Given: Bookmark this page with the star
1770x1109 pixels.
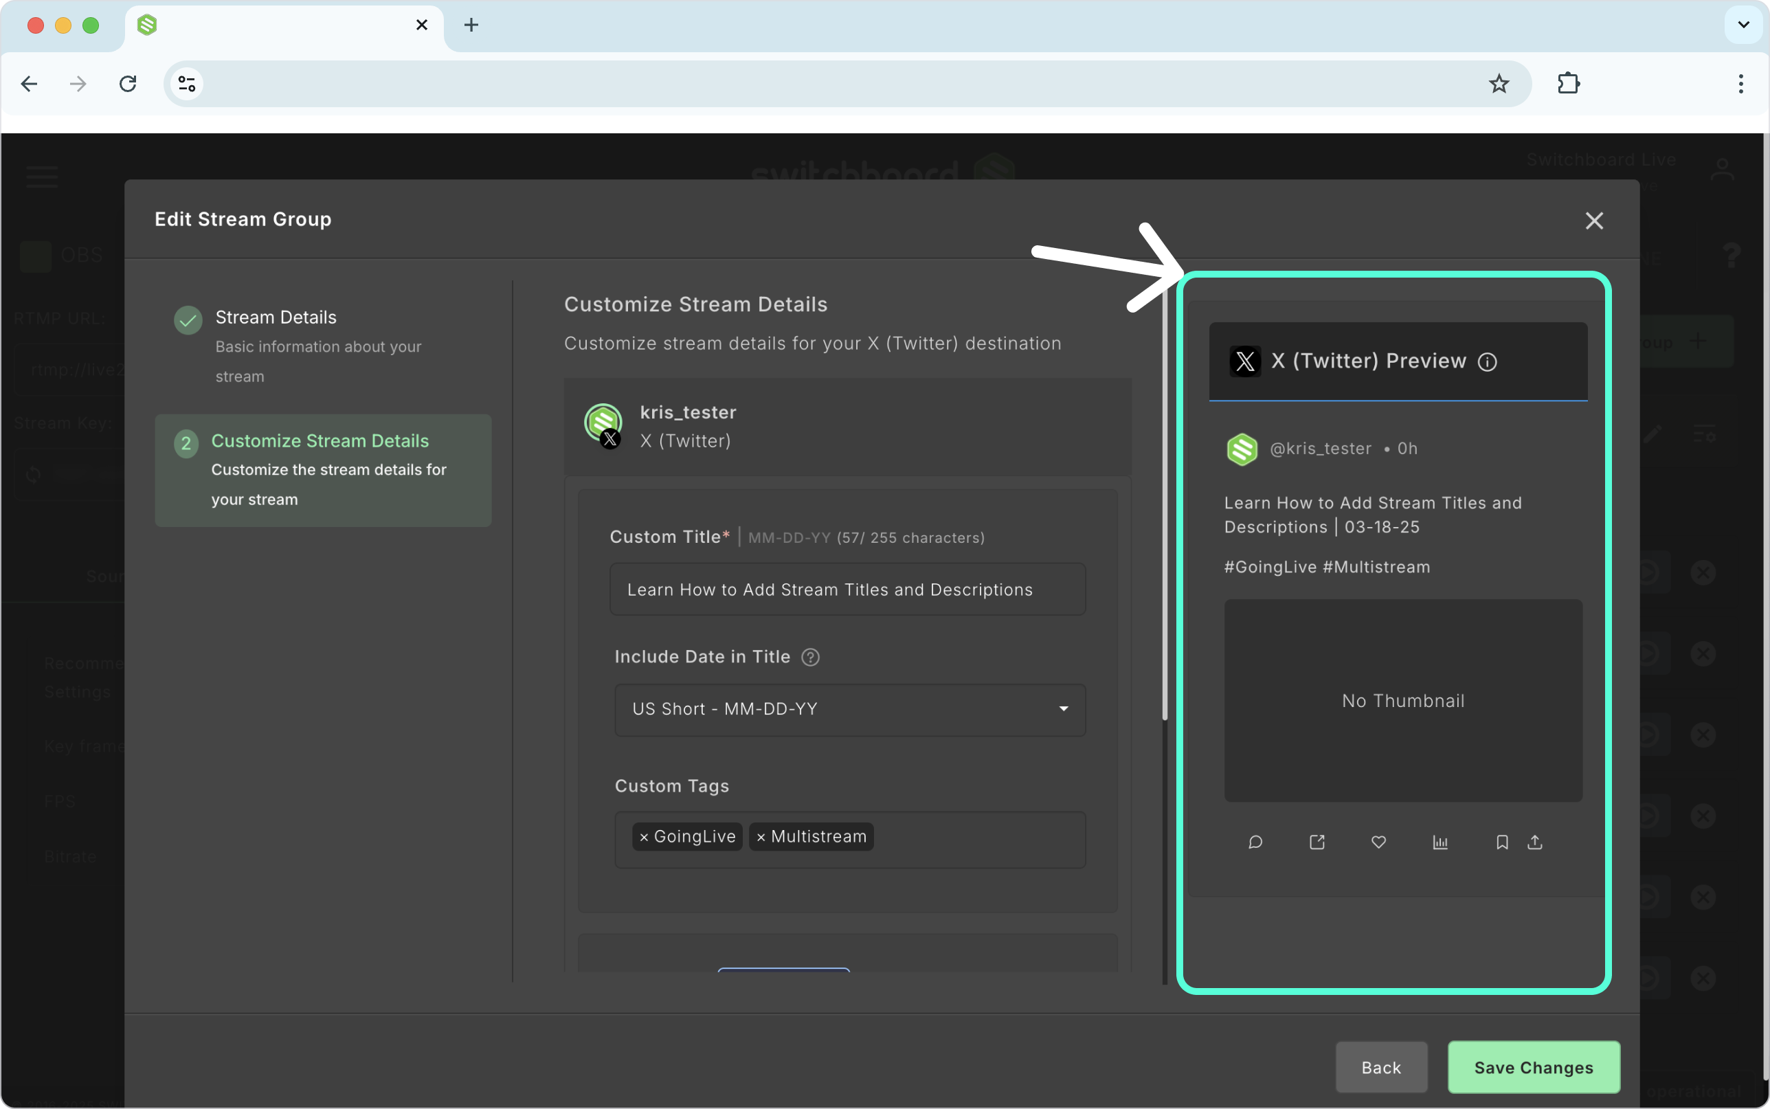Looking at the screenshot, I should [1499, 84].
